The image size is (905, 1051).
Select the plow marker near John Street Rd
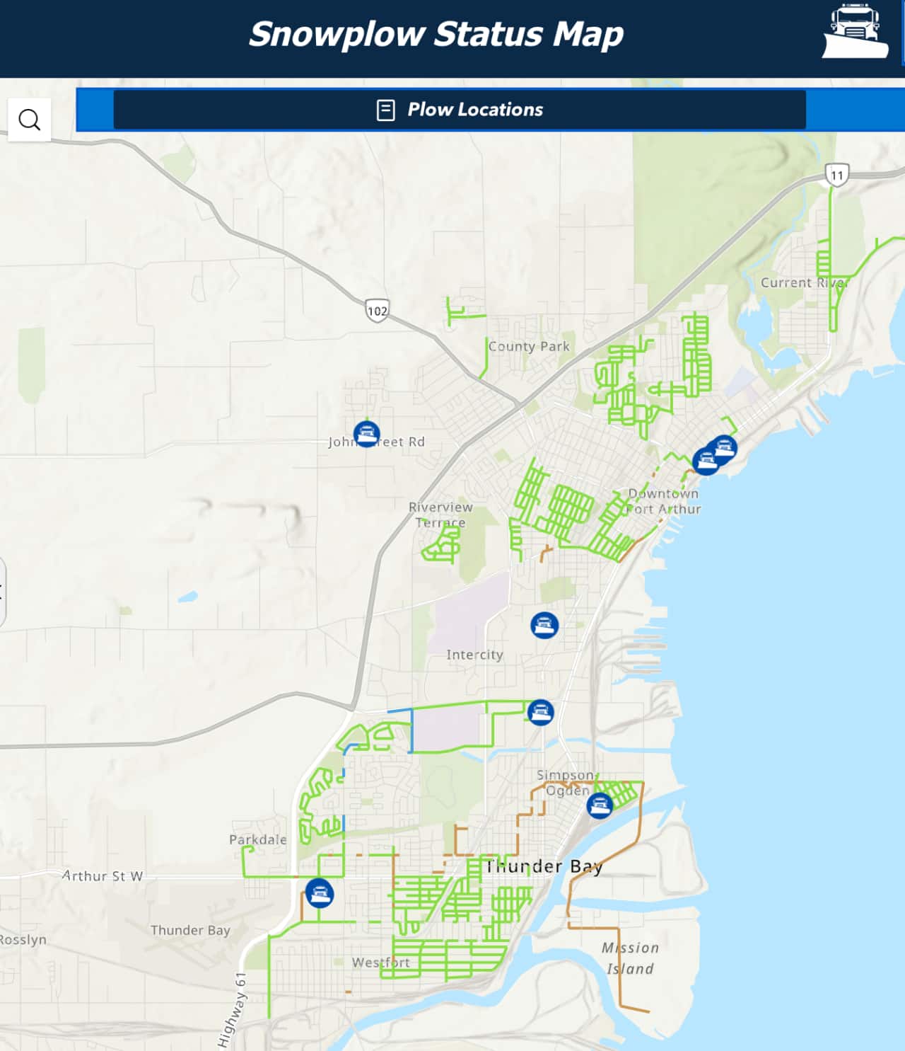click(x=367, y=435)
